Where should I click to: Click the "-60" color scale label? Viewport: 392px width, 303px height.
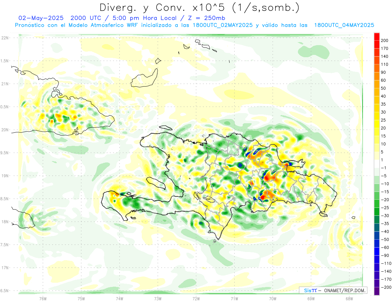pyautogui.click(x=385, y=247)
